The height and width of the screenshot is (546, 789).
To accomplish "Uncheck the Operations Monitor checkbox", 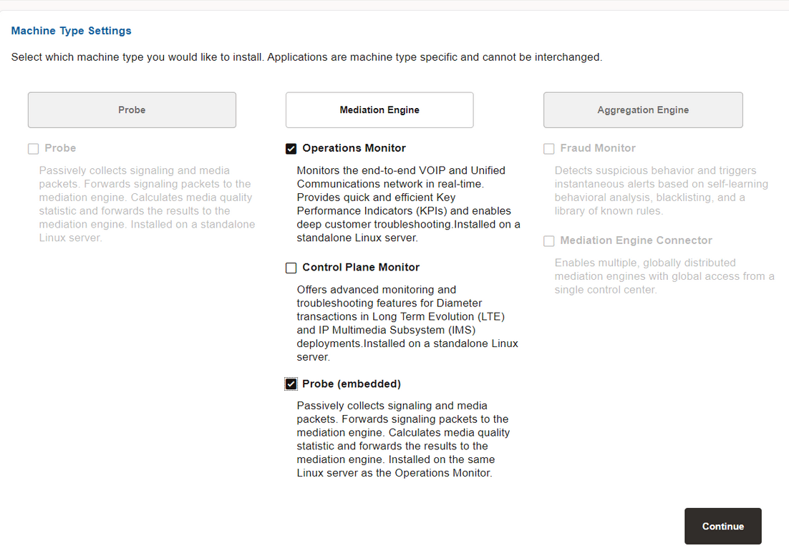I will point(291,148).
